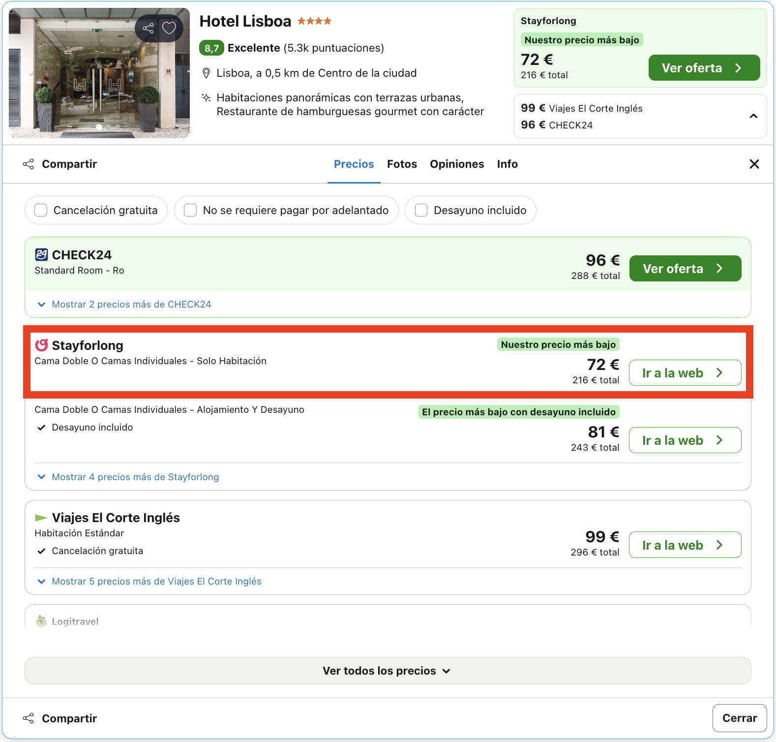Collapse the other prices chevron in the top card
Image resolution: width=776 pixels, height=742 pixels.
(x=753, y=116)
